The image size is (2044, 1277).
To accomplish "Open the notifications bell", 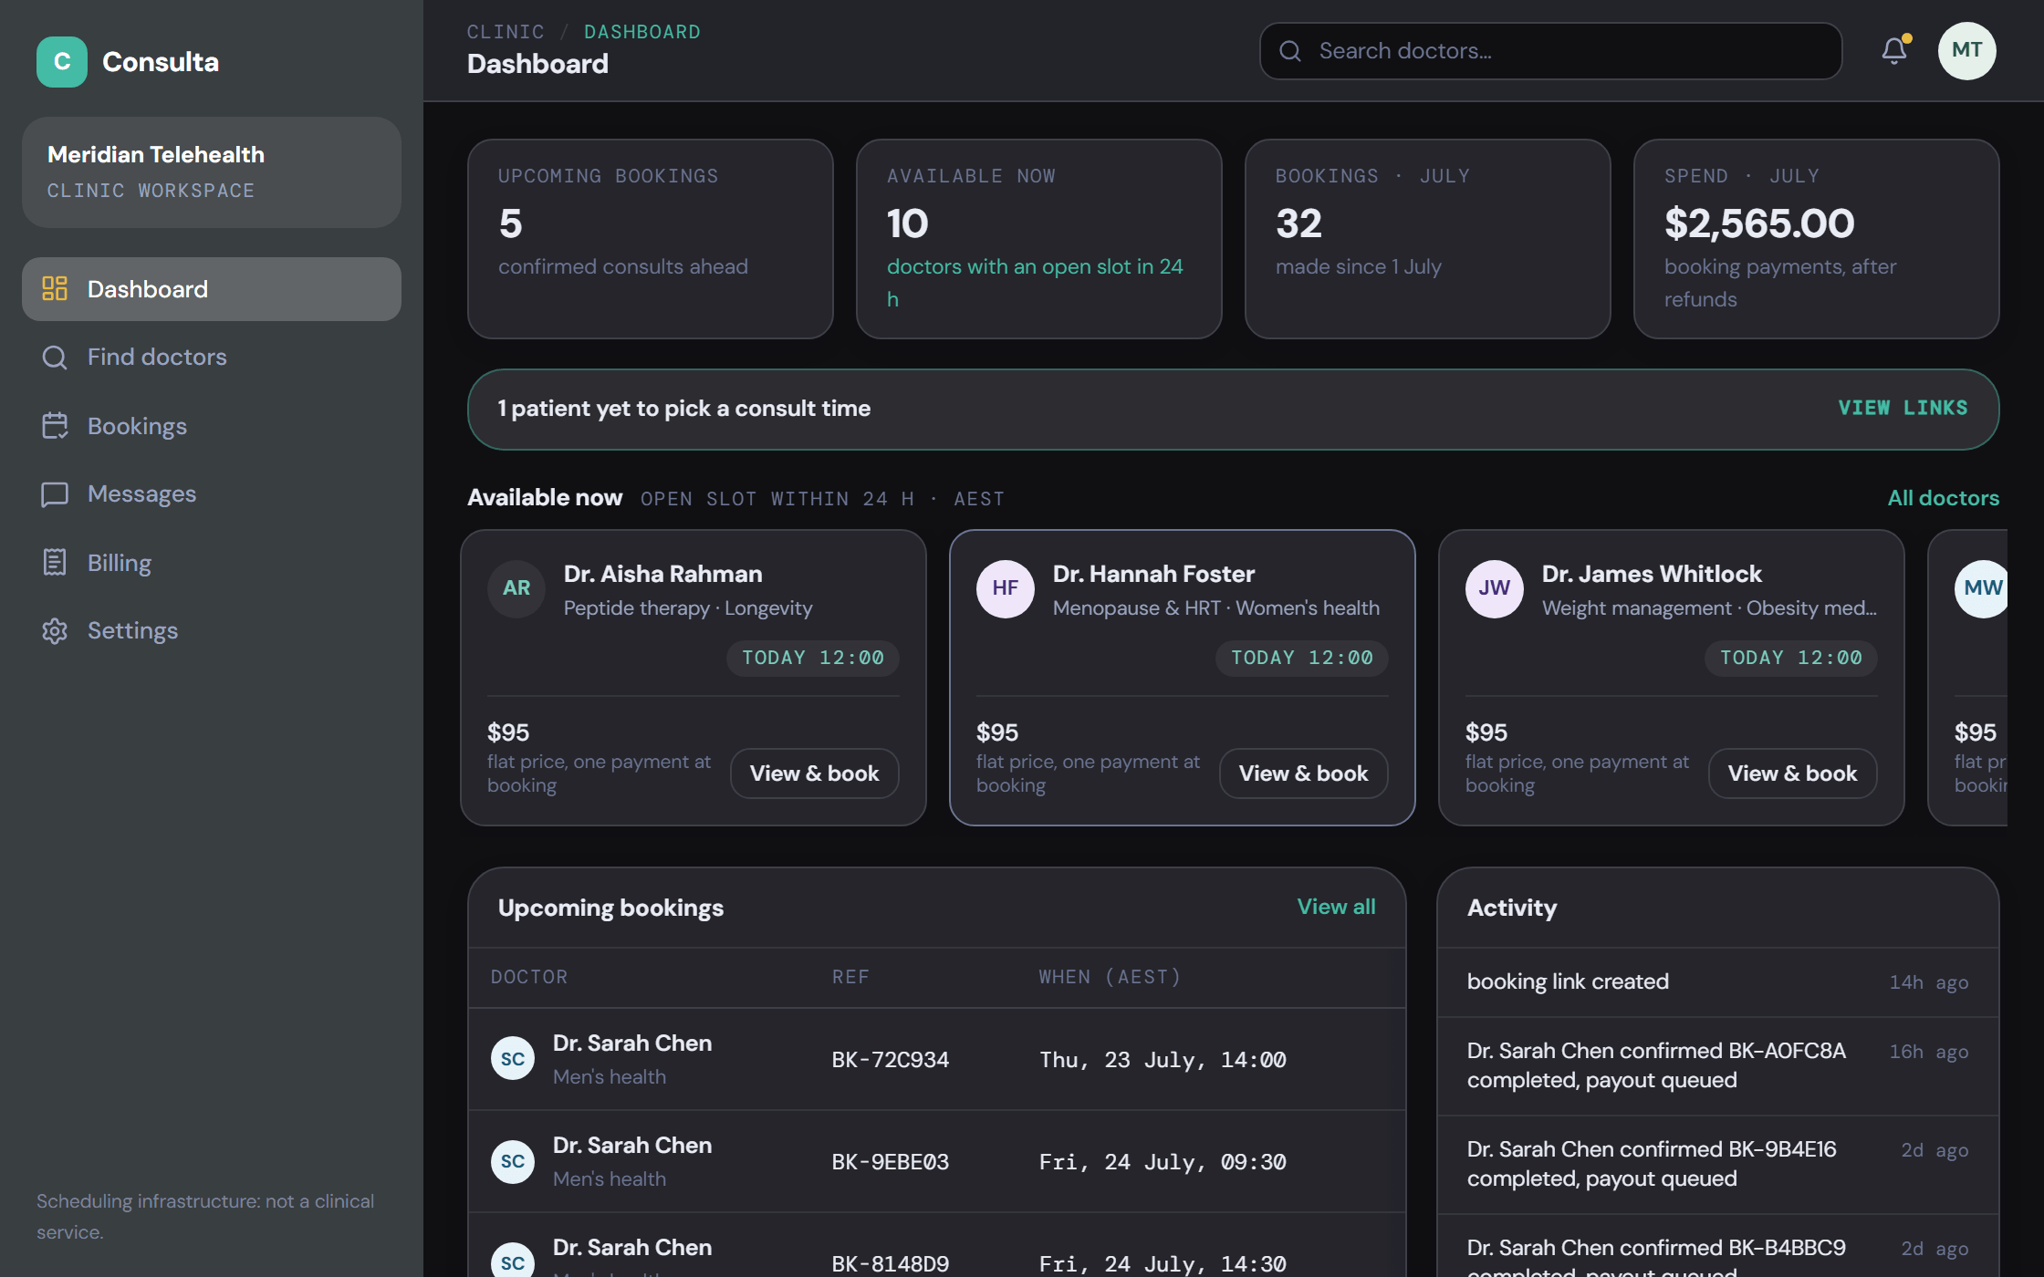I will point(1894,51).
